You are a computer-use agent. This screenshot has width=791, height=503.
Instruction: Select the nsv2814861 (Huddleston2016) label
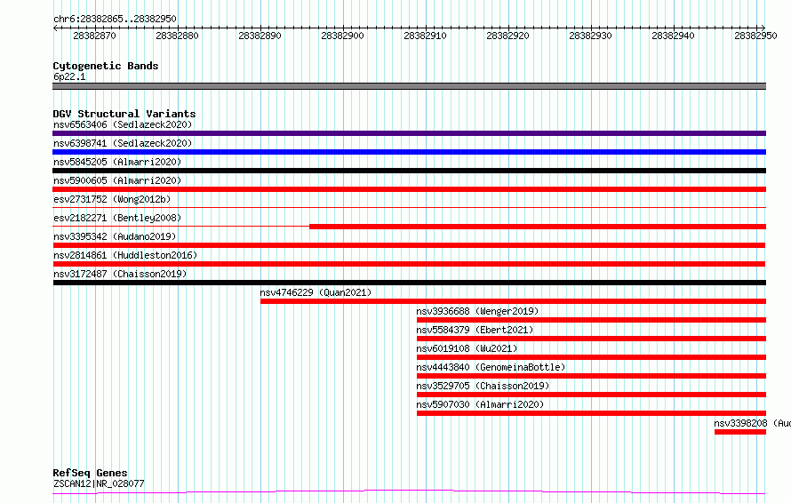pos(124,255)
